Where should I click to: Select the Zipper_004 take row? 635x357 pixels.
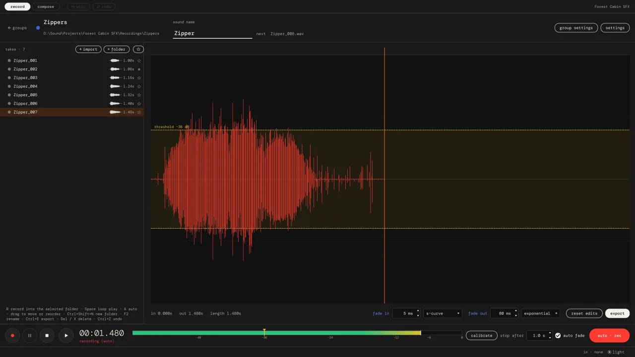tap(72, 86)
